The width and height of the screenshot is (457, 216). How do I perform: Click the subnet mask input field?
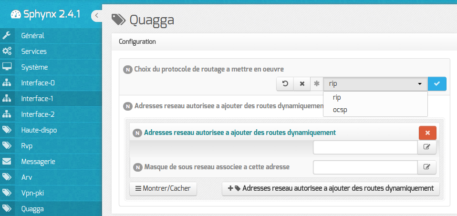click(x=365, y=167)
